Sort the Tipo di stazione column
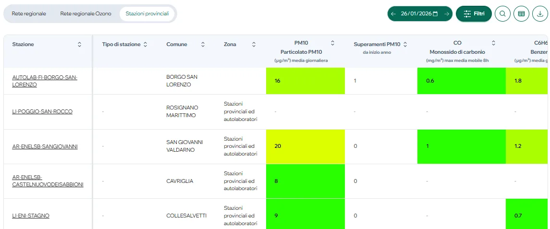Screen dimensions: 550x229 pos(145,44)
